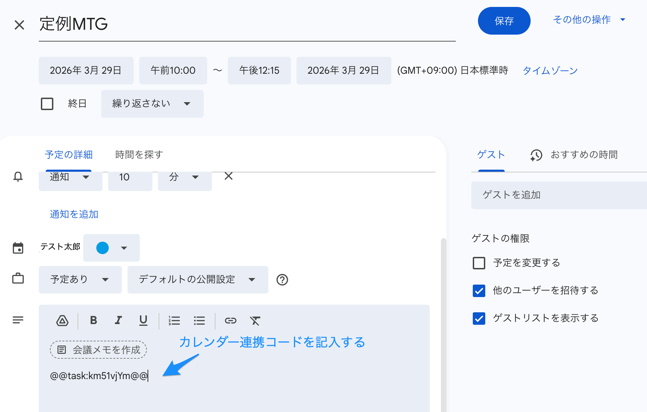
Task: Open the デフォルトの公開設定 dropdown
Action: tap(197, 280)
